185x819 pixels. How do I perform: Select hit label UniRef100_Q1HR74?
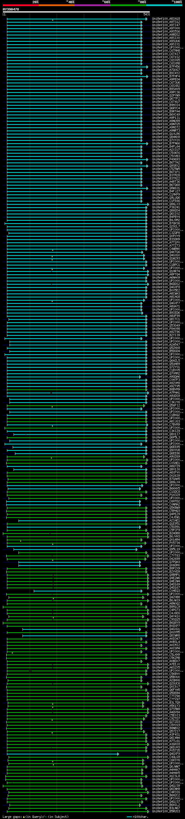166,271
